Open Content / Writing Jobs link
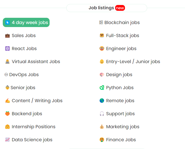The width and height of the screenshot is (185, 149). click(37, 101)
